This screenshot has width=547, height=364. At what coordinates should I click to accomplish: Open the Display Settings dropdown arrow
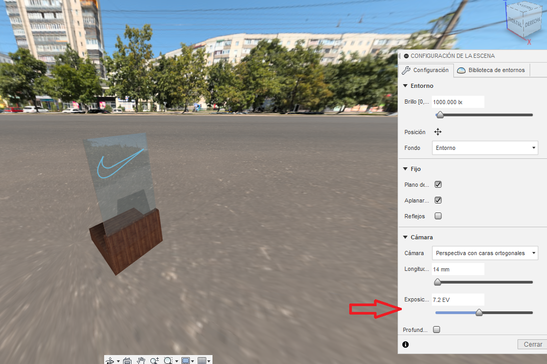point(193,361)
